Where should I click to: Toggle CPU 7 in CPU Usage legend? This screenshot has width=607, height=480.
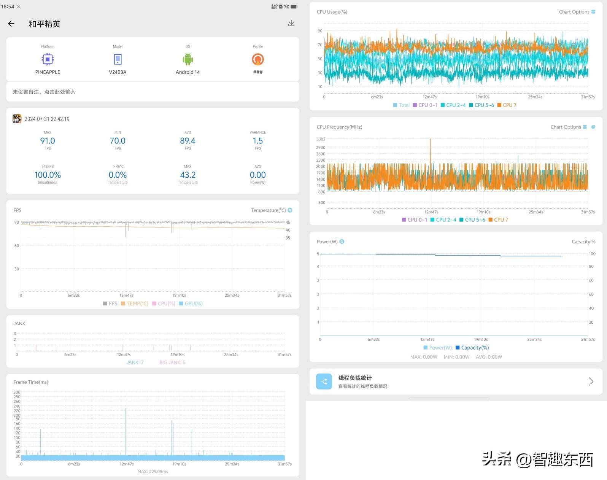tap(507, 105)
